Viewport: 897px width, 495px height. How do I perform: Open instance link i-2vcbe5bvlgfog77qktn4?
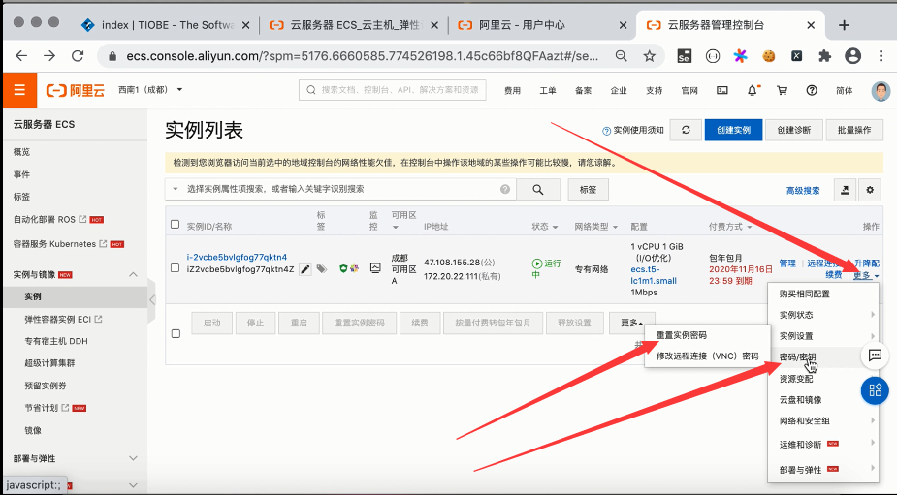coord(237,257)
